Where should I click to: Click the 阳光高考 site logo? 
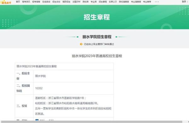pyautogui.click(x=6, y=2)
